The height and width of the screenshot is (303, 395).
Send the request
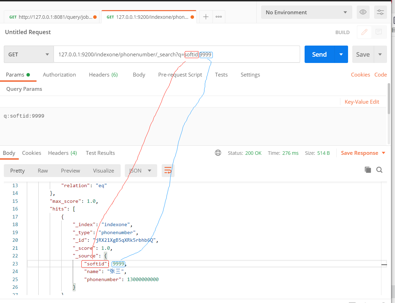[x=319, y=54]
